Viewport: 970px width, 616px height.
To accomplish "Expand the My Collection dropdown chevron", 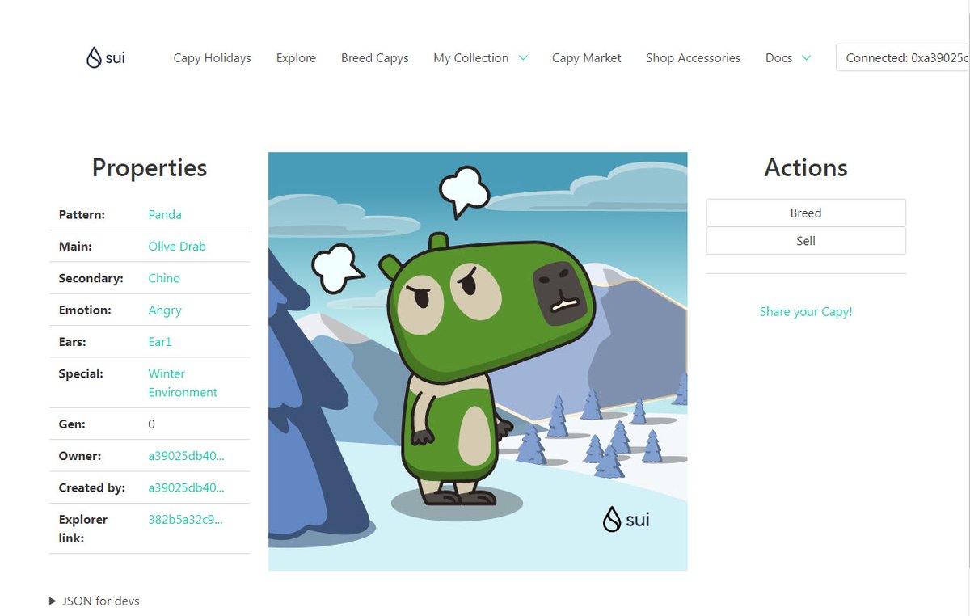I will click(x=523, y=57).
